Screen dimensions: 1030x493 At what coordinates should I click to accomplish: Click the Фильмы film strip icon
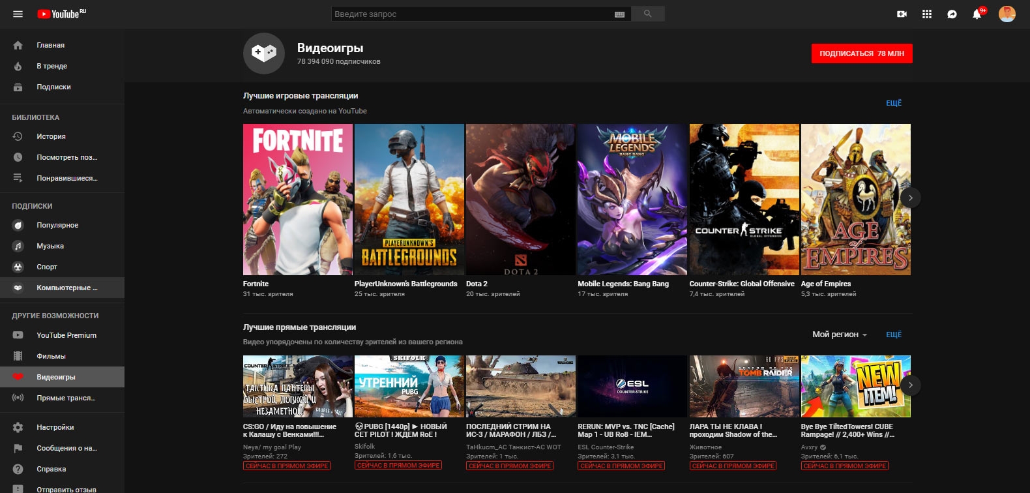tap(18, 356)
